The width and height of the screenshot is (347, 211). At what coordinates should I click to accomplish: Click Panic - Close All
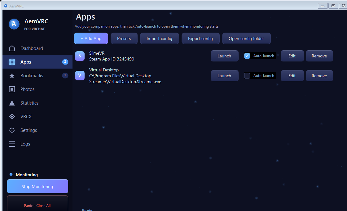pos(37,203)
